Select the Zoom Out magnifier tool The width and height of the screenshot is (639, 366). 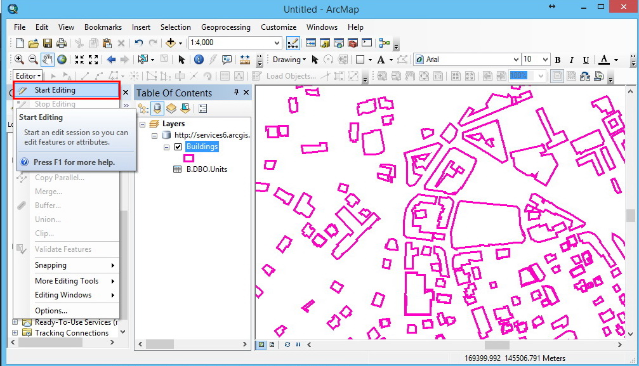click(x=33, y=60)
